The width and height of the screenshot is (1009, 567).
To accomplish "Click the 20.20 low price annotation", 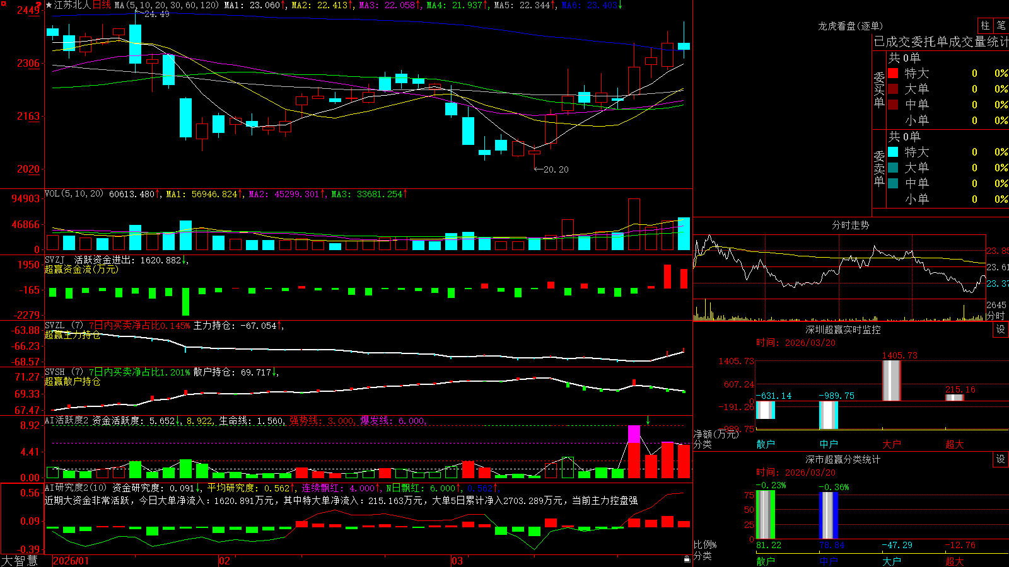I will point(556,169).
